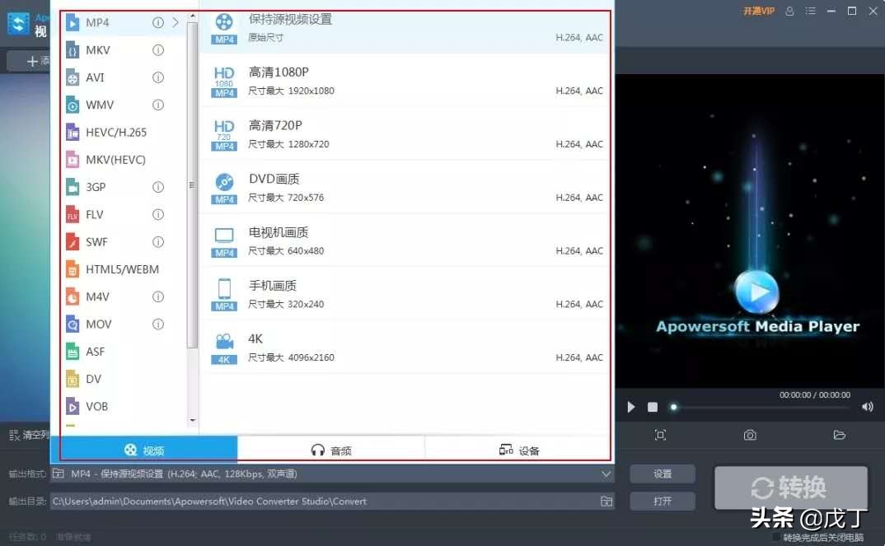The image size is (885, 546).
Task: Click the fullscreen preview icon
Action: (x=660, y=435)
